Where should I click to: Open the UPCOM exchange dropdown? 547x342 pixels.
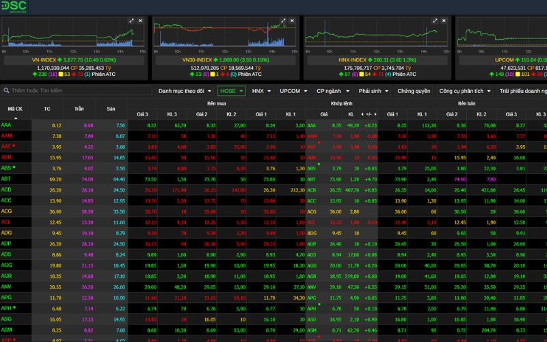click(x=293, y=91)
